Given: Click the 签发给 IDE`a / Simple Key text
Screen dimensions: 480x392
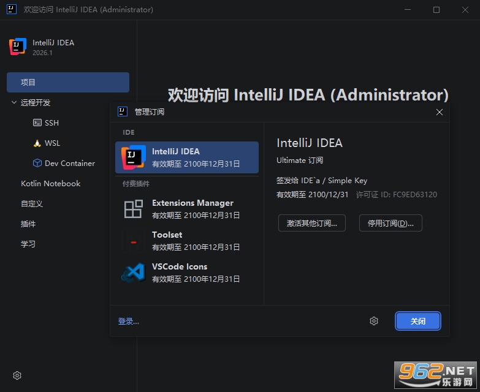Looking at the screenshot, I should coord(322,181).
